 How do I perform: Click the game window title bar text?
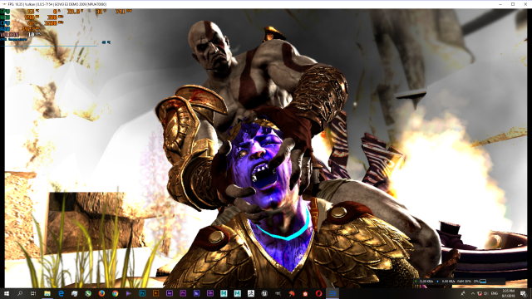click(57, 4)
